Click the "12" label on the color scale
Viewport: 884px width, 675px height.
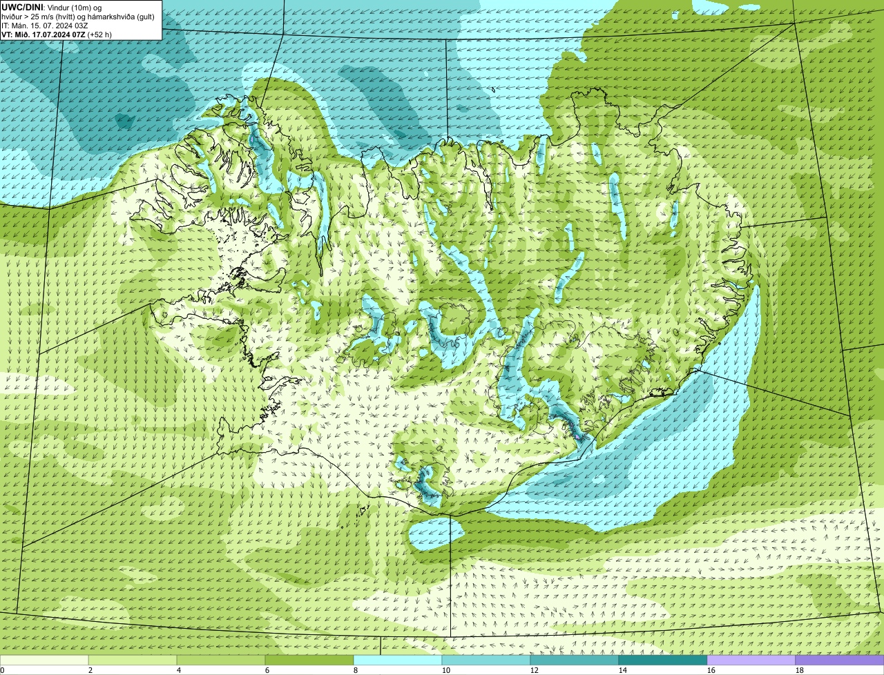[x=535, y=670]
